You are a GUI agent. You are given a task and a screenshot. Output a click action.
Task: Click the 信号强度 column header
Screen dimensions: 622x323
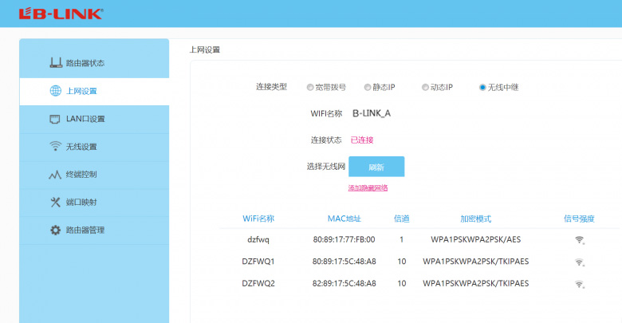(x=579, y=219)
